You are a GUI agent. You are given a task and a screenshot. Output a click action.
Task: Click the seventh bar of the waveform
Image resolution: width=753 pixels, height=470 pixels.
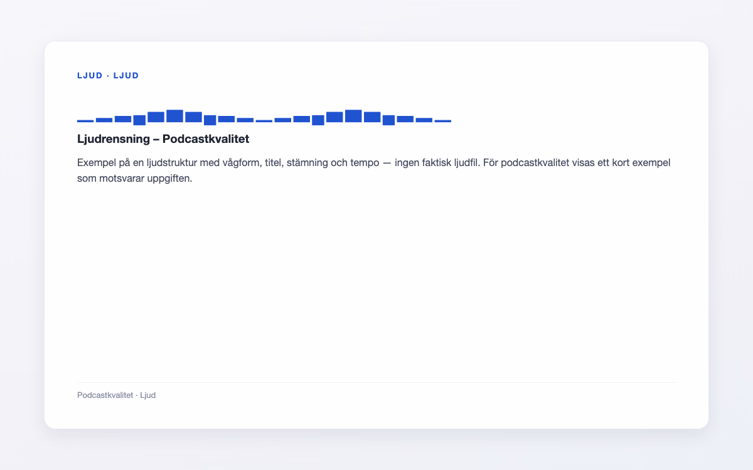pos(193,117)
